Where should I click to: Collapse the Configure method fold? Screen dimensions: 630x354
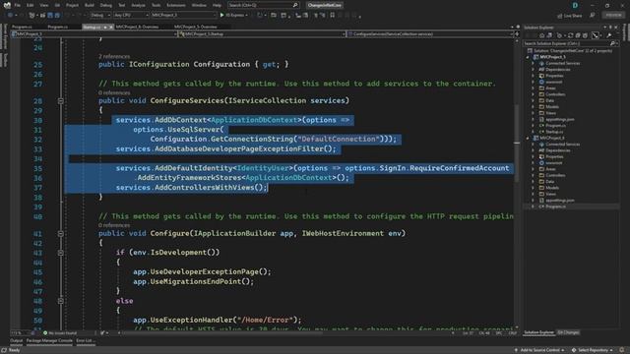(x=61, y=234)
